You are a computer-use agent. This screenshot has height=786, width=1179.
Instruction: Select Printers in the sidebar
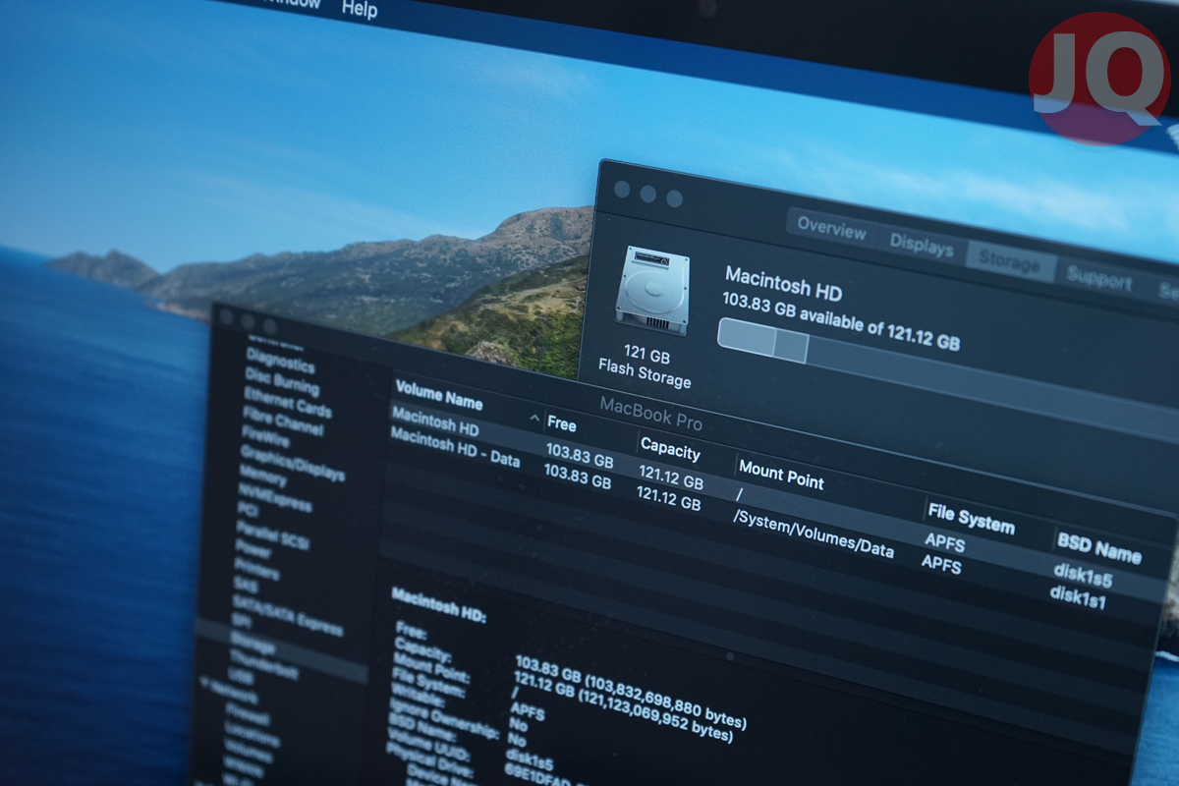pyautogui.click(x=256, y=570)
